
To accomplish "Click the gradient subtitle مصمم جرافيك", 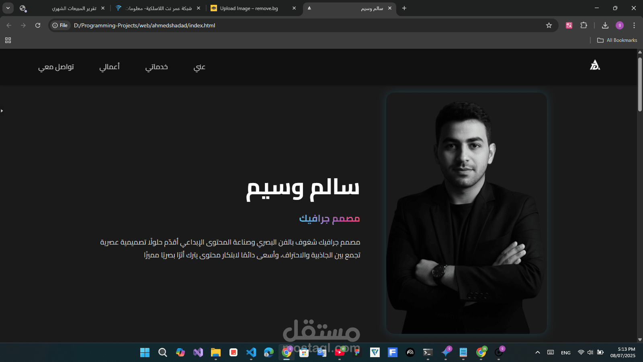I will coord(330,218).
